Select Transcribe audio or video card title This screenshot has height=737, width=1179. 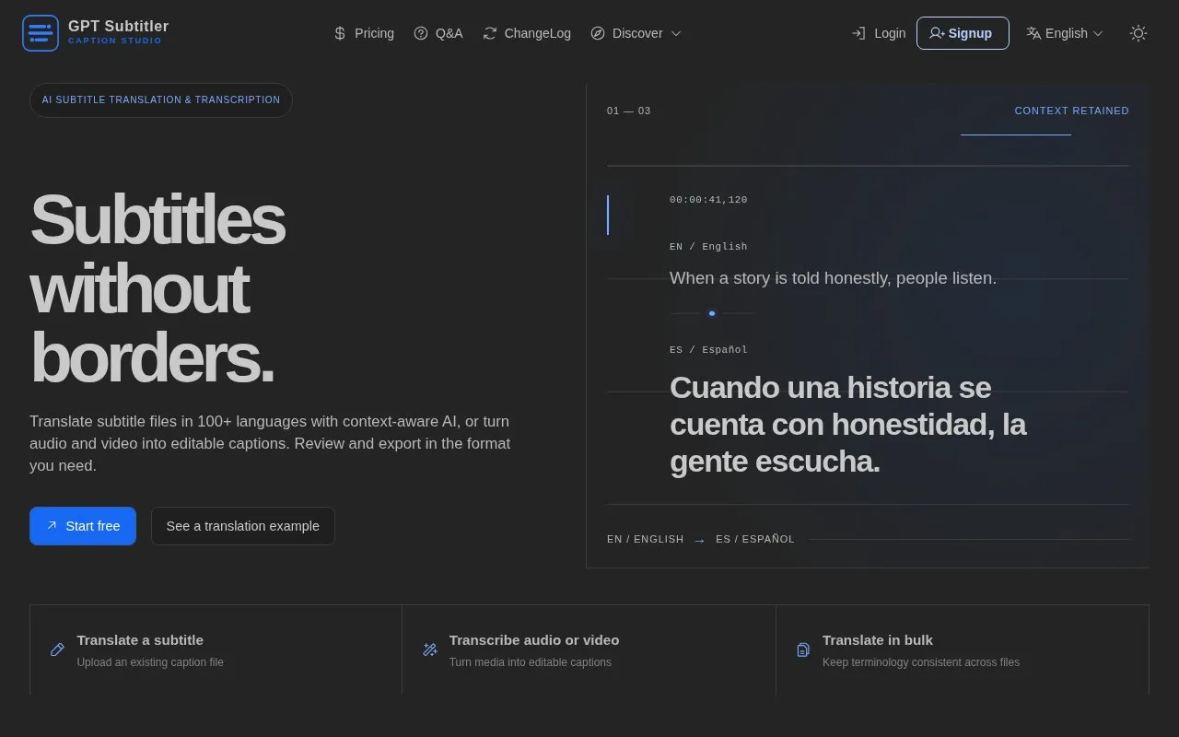click(x=534, y=640)
